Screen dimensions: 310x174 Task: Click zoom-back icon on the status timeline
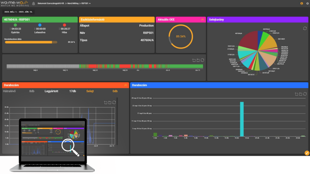(x=198, y=60)
